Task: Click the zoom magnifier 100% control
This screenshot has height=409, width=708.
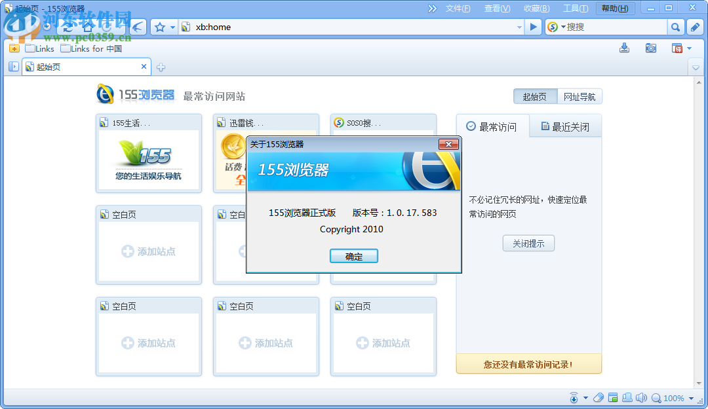Action: point(668,398)
